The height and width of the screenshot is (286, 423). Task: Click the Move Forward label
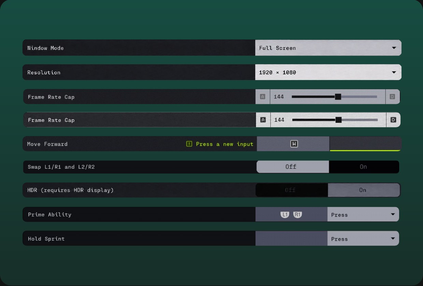[47, 144]
